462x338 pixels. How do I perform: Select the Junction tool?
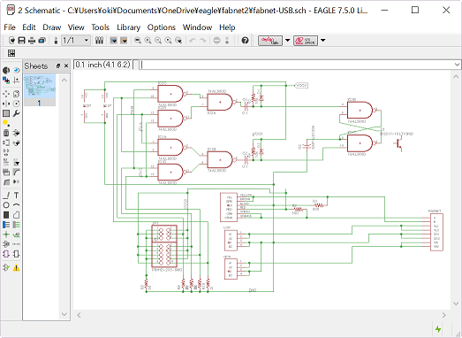[6, 234]
